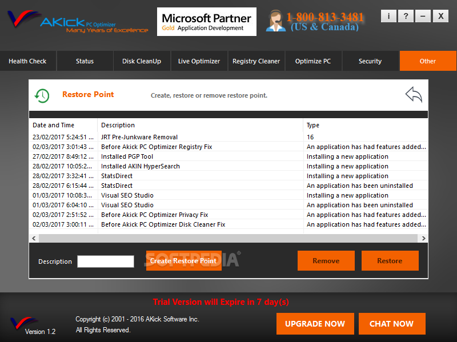The width and height of the screenshot is (457, 342).
Task: Select StatsDirect row dated 28/02/2017 3:32:41
Action: click(228, 176)
